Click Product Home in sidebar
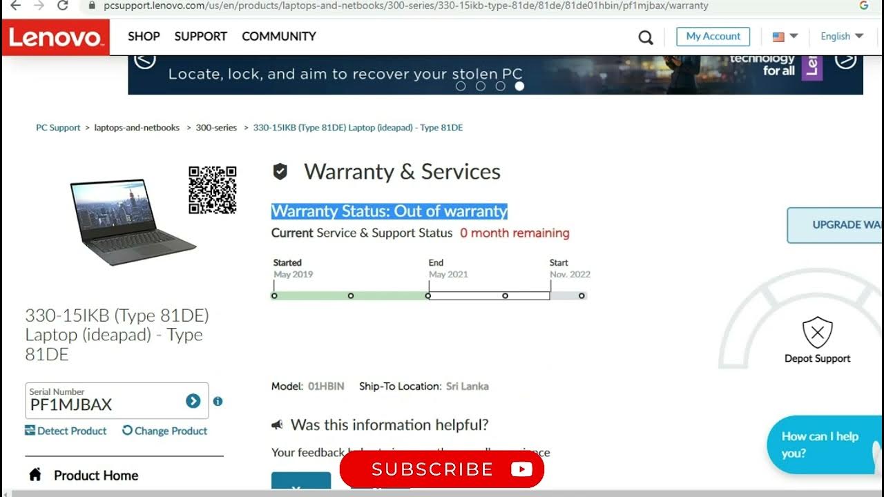 coord(96,475)
